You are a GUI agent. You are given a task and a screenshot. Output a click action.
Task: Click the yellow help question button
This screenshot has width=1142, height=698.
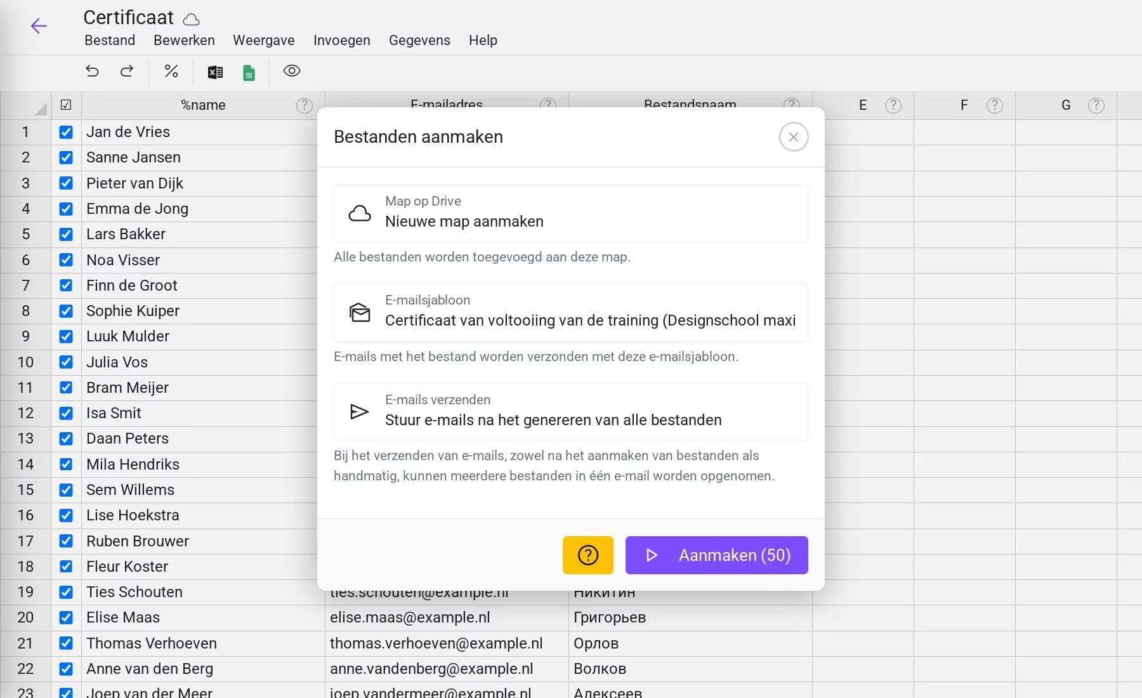point(588,555)
